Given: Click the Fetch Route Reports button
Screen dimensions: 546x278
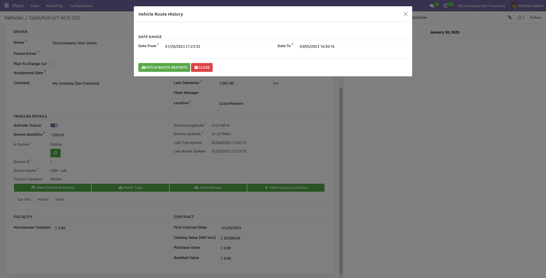Looking at the screenshot, I should click(164, 68).
